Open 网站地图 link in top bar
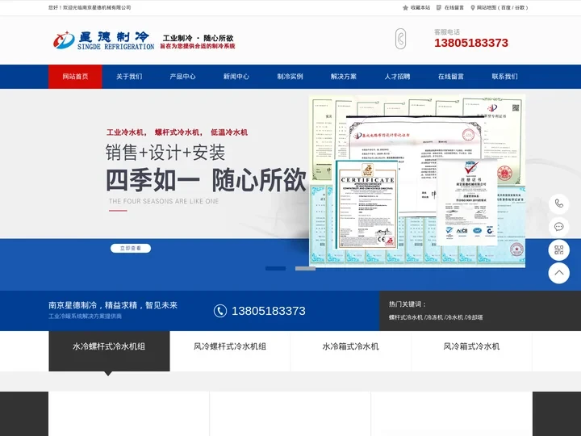Viewport: 581px width, 436px height. [486, 7]
